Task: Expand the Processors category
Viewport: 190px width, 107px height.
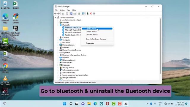Action: pos(58,65)
